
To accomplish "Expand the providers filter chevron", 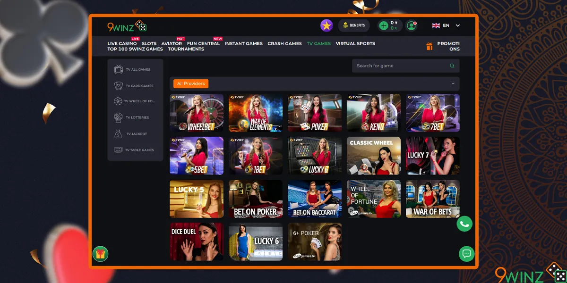I will coord(453,83).
